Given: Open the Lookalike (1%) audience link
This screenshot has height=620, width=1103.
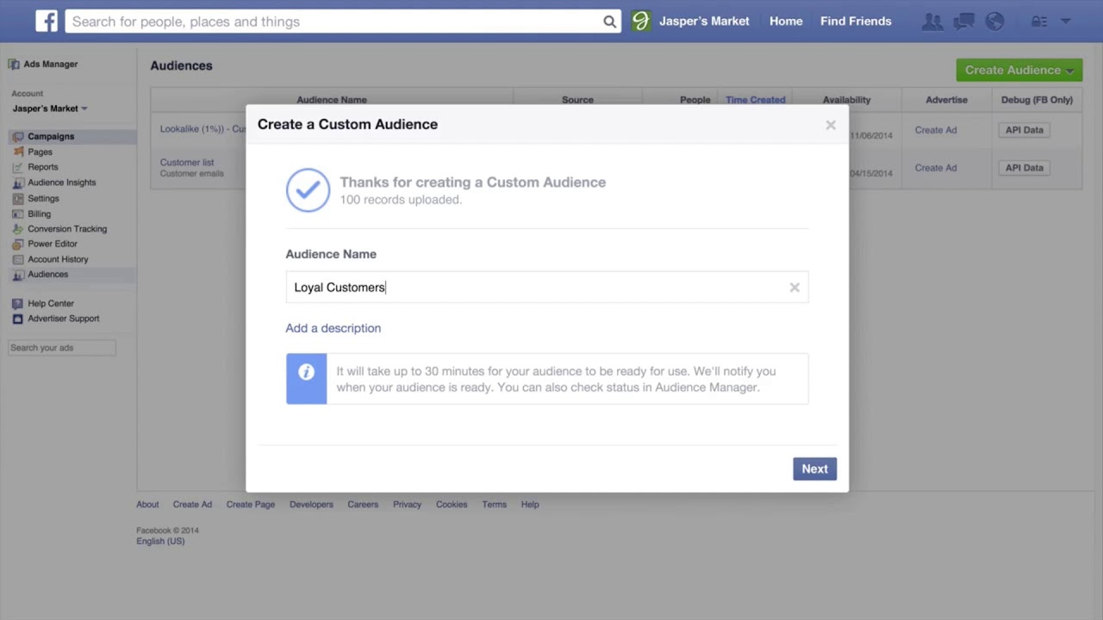Looking at the screenshot, I should tap(203, 129).
